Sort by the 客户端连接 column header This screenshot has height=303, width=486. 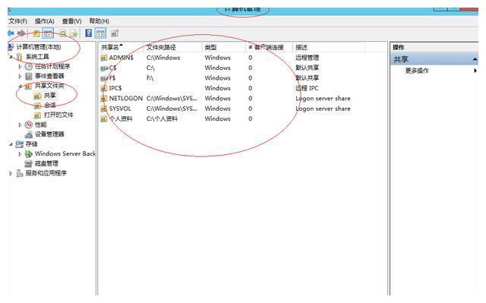(x=269, y=47)
